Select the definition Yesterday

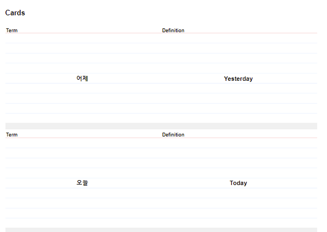(238, 79)
